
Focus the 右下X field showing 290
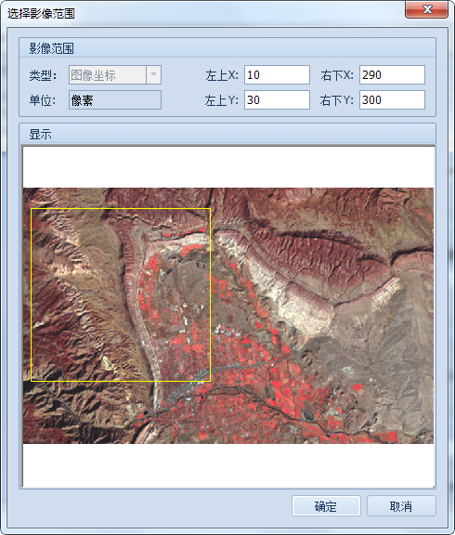pos(392,74)
